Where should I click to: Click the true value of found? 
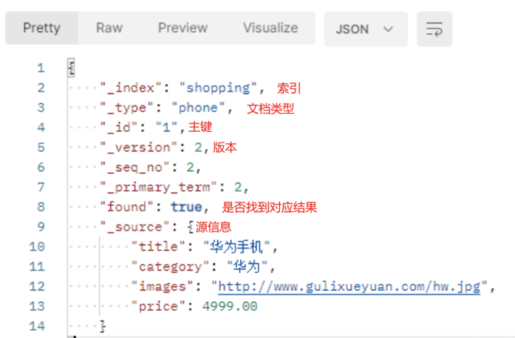[x=186, y=207]
